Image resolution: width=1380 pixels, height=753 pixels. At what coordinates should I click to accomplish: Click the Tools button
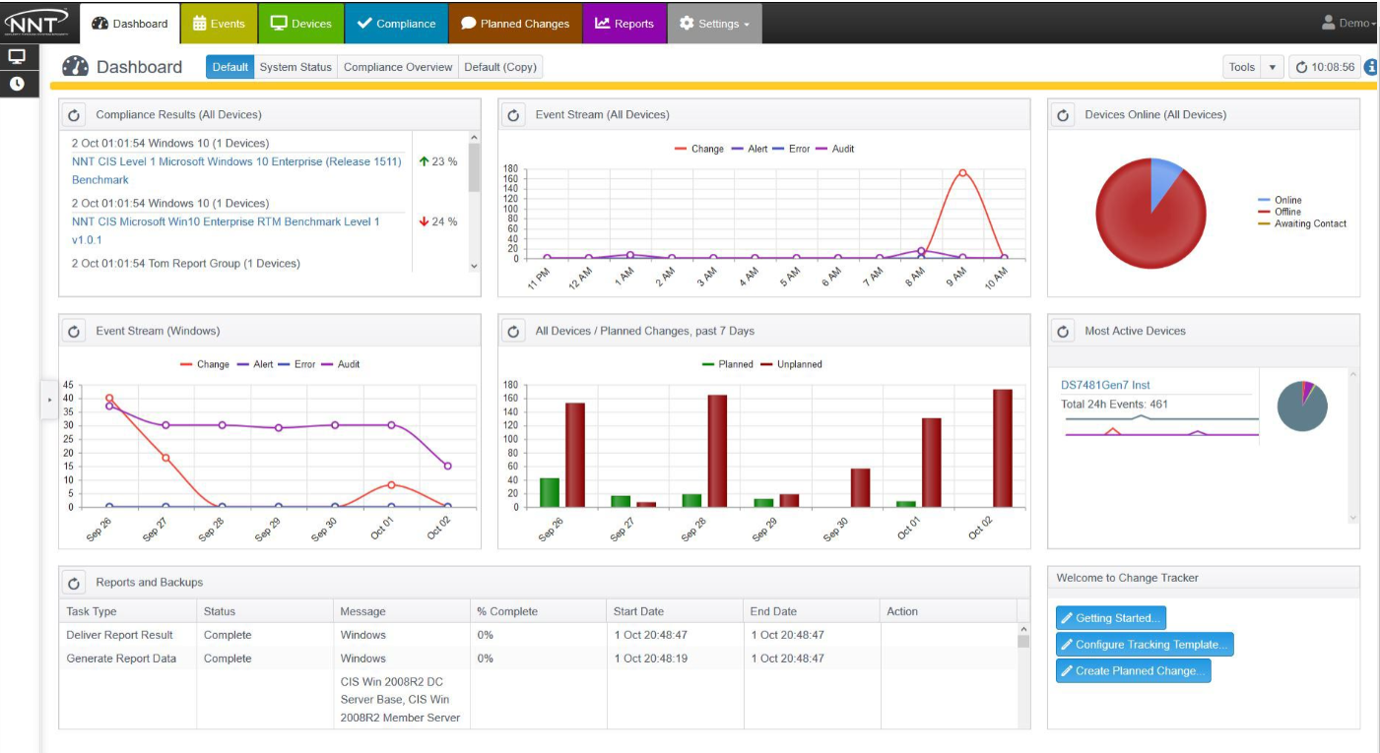pyautogui.click(x=1242, y=67)
